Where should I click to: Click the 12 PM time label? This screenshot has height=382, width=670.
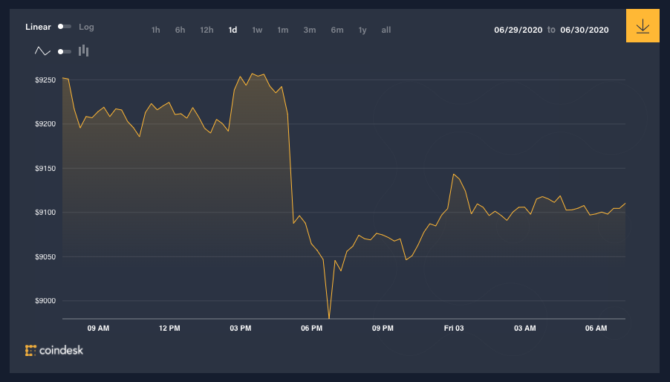click(169, 328)
